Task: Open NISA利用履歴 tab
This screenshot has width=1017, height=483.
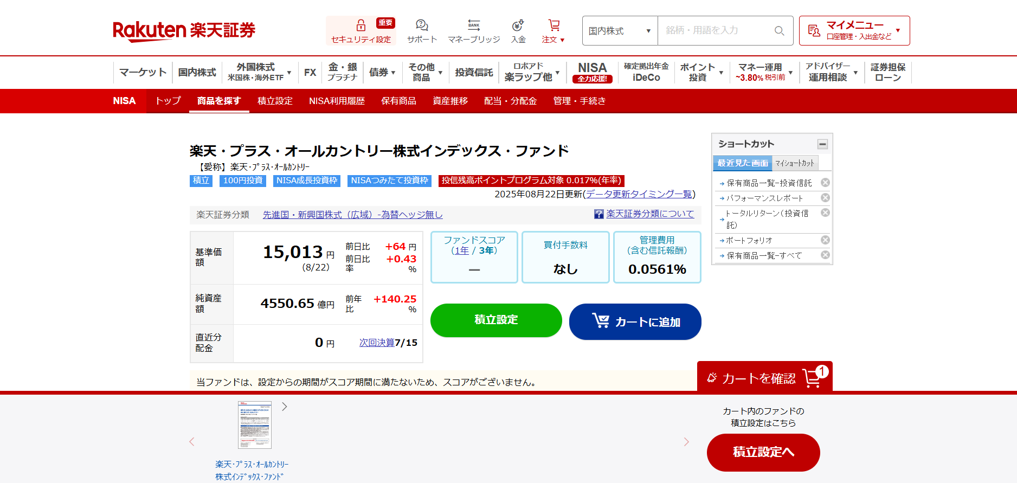Action: click(x=337, y=101)
